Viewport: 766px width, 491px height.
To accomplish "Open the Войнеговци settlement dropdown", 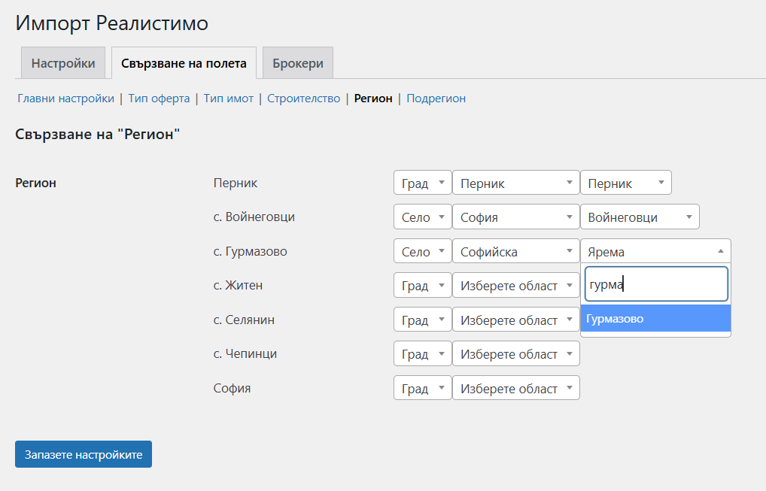I will tap(639, 217).
